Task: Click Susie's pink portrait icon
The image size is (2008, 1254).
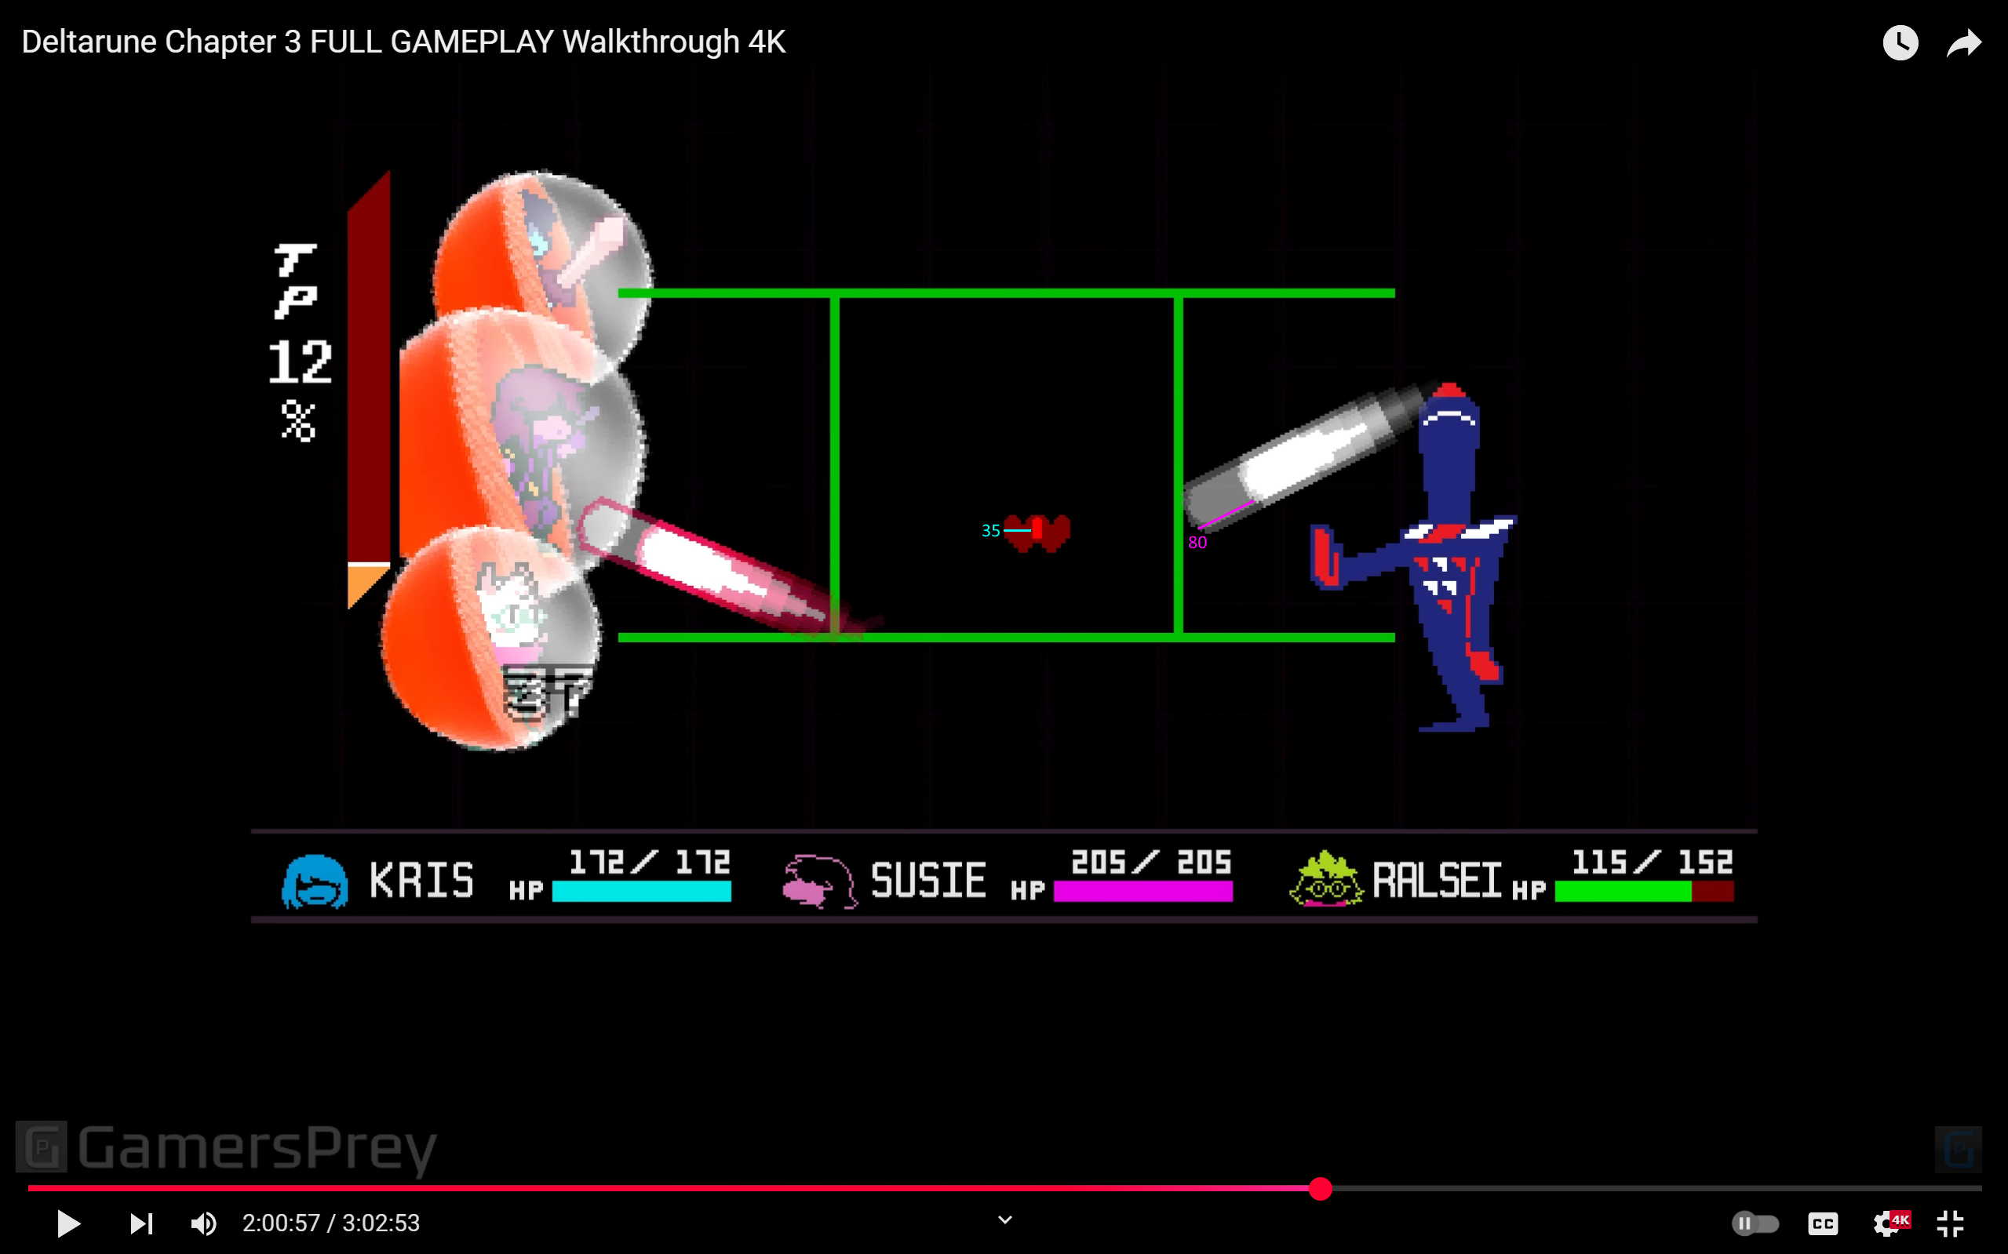Action: click(819, 881)
